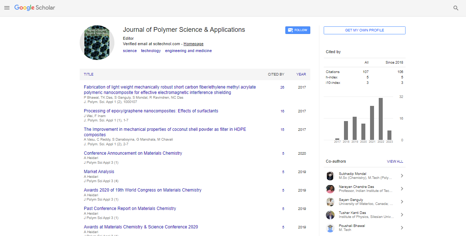The width and height of the screenshot is (466, 236).
Task: Click the Google Scholar logo
Action: point(35,8)
